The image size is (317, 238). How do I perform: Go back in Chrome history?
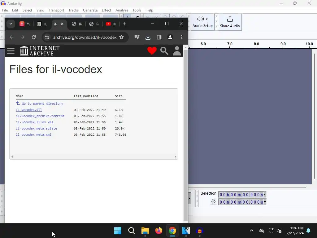pos(11,37)
